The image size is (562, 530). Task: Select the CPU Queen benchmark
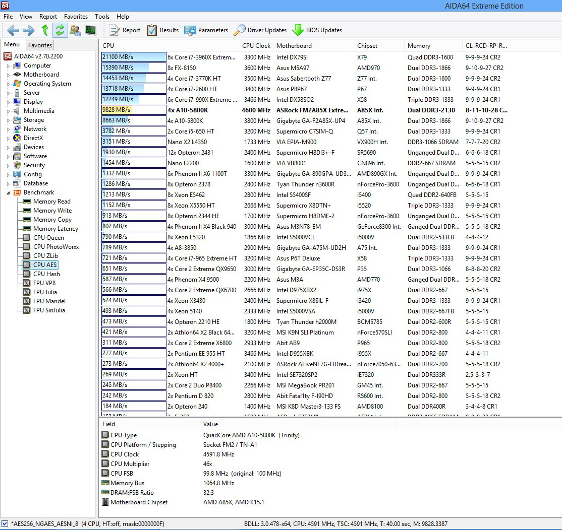tap(48, 238)
